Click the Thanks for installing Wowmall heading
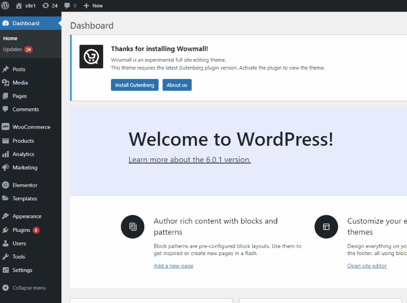 pos(159,49)
